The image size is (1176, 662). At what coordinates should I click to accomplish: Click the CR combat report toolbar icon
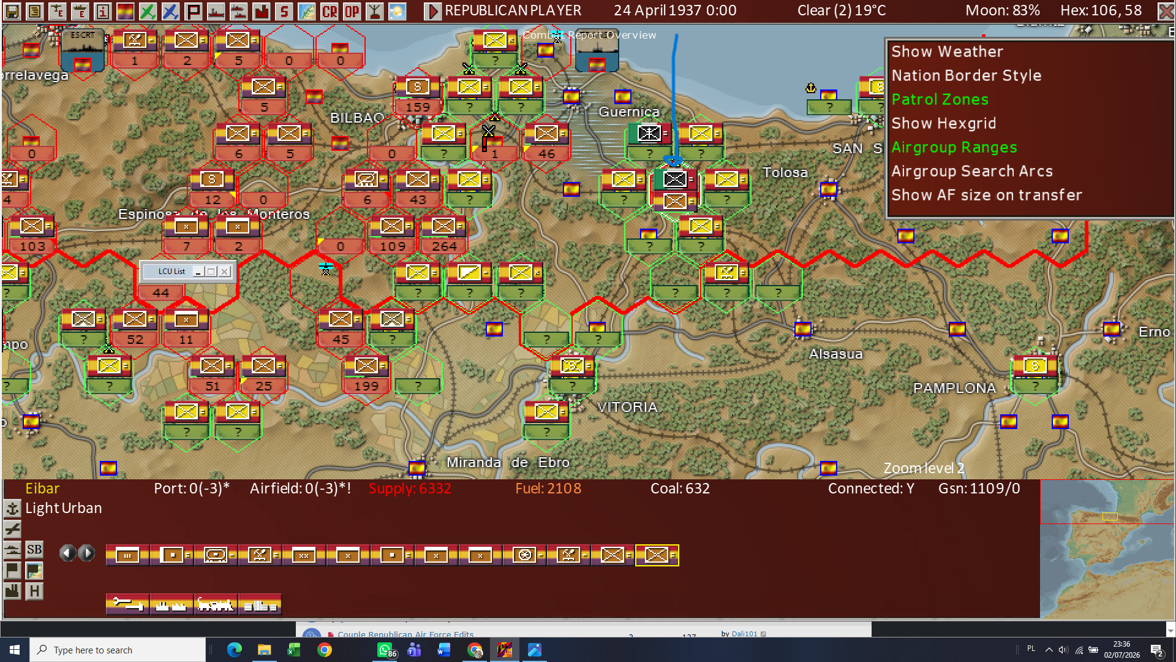coord(330,11)
